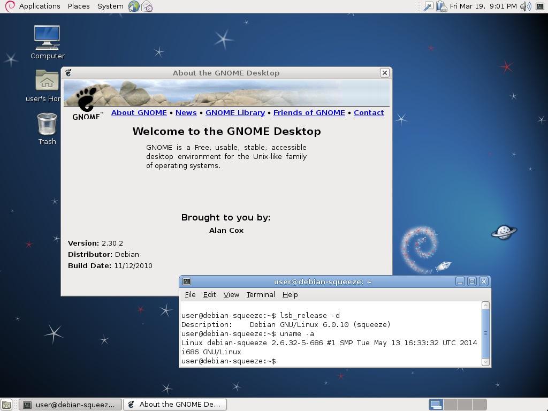Click the Version 2.30.2 text

pos(95,243)
